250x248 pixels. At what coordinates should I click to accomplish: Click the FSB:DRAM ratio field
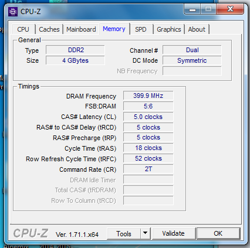click(148, 106)
